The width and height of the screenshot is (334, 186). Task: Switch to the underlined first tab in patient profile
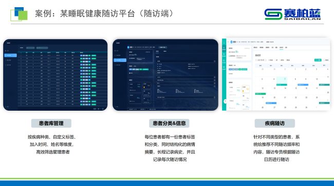(157, 51)
